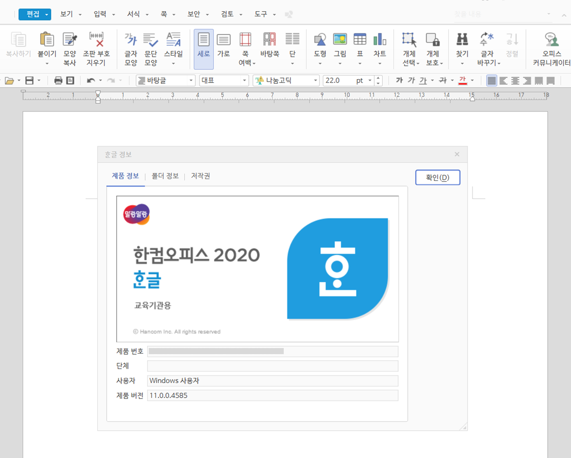The height and width of the screenshot is (458, 571).
Task: Insert a table with 표 icon
Action: pos(360,39)
